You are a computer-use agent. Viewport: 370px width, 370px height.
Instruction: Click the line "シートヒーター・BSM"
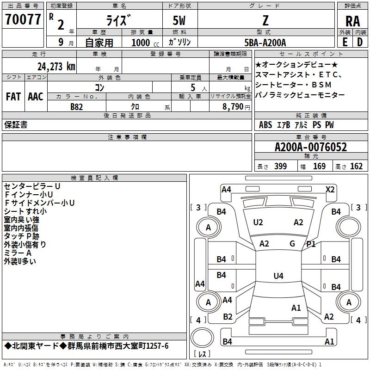[x=293, y=85]
